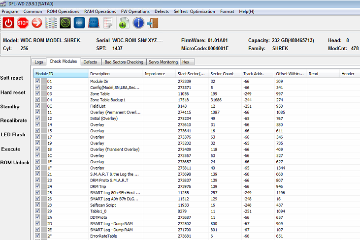Click the offset value 1344
Viewport: 360px width, 240px height.
coord(281,168)
